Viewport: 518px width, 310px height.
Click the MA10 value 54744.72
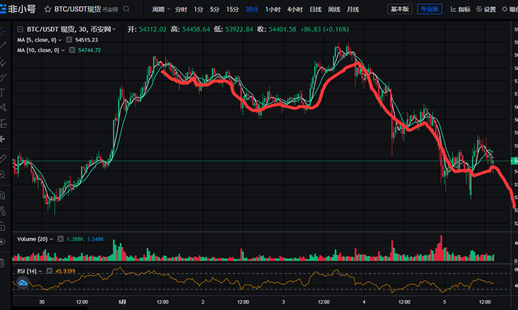pyautogui.click(x=90, y=50)
